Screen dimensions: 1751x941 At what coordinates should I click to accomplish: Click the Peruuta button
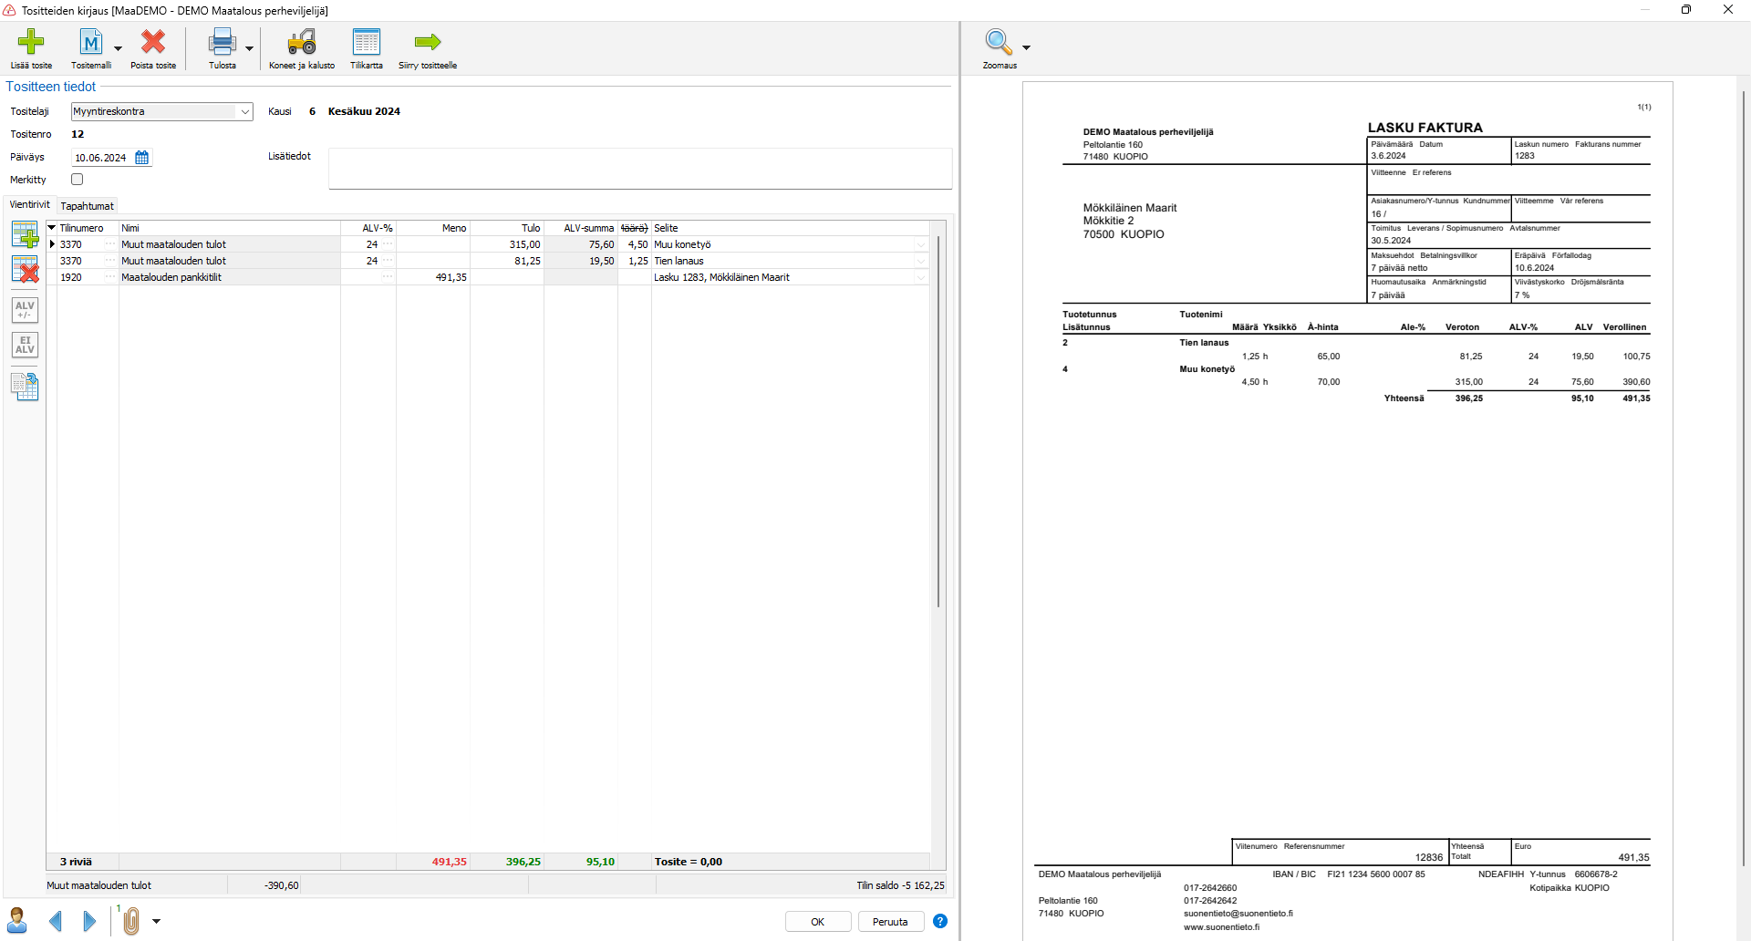point(890,922)
